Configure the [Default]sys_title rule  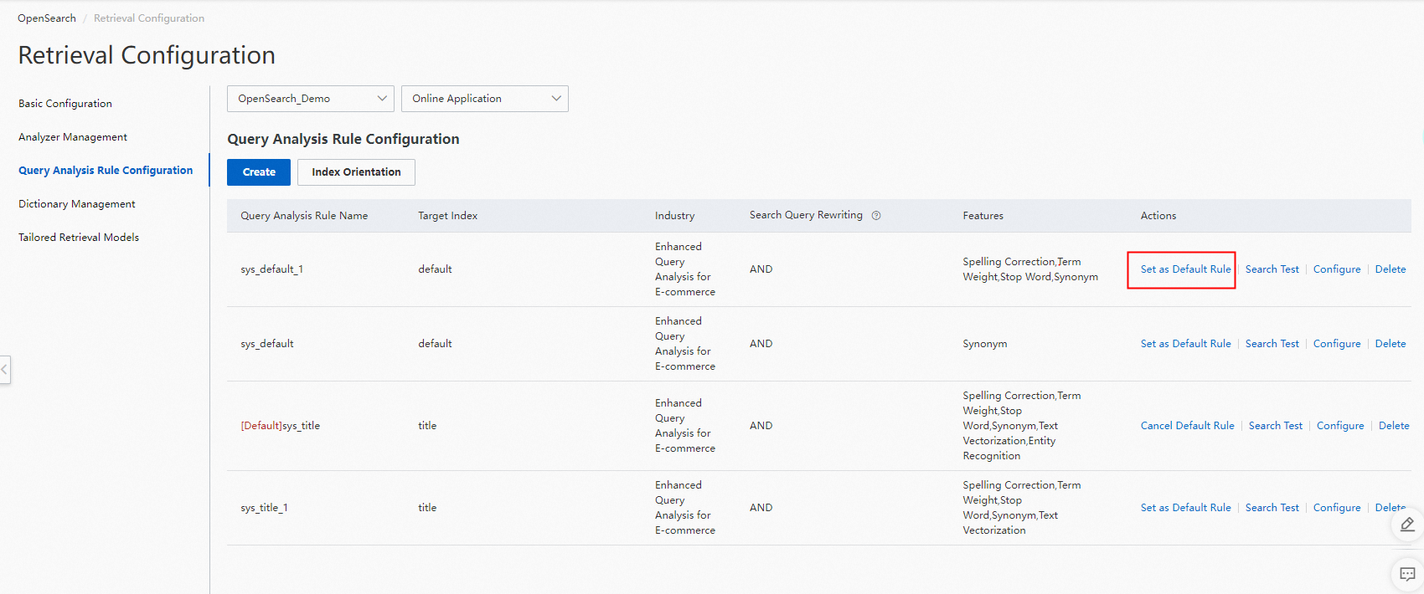pyautogui.click(x=1340, y=426)
